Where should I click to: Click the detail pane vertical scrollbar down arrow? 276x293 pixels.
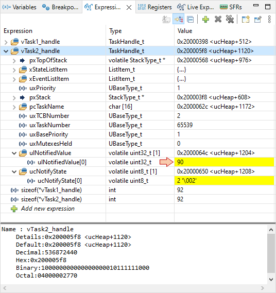pyautogui.click(x=271, y=280)
